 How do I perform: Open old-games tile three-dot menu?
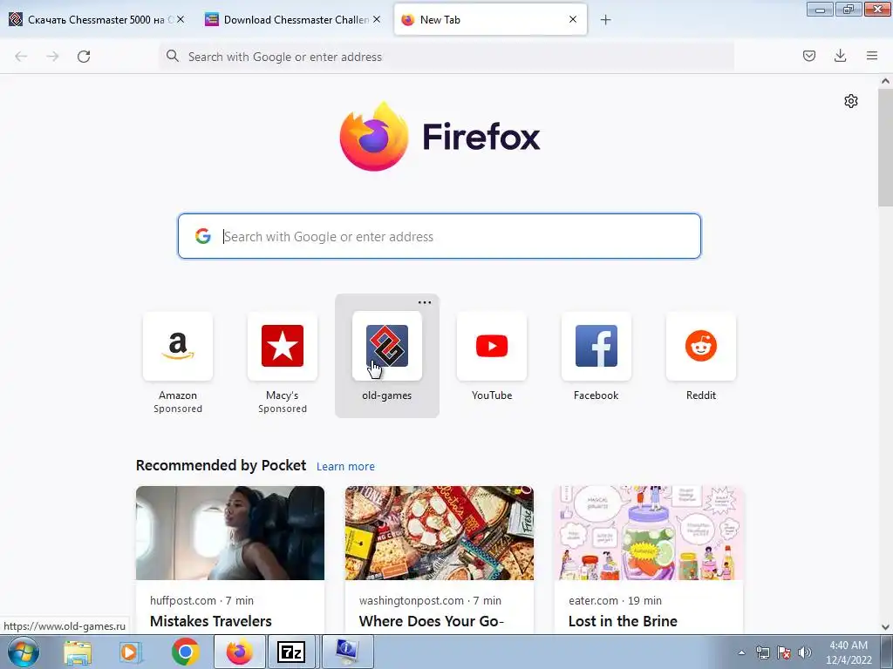coord(425,302)
